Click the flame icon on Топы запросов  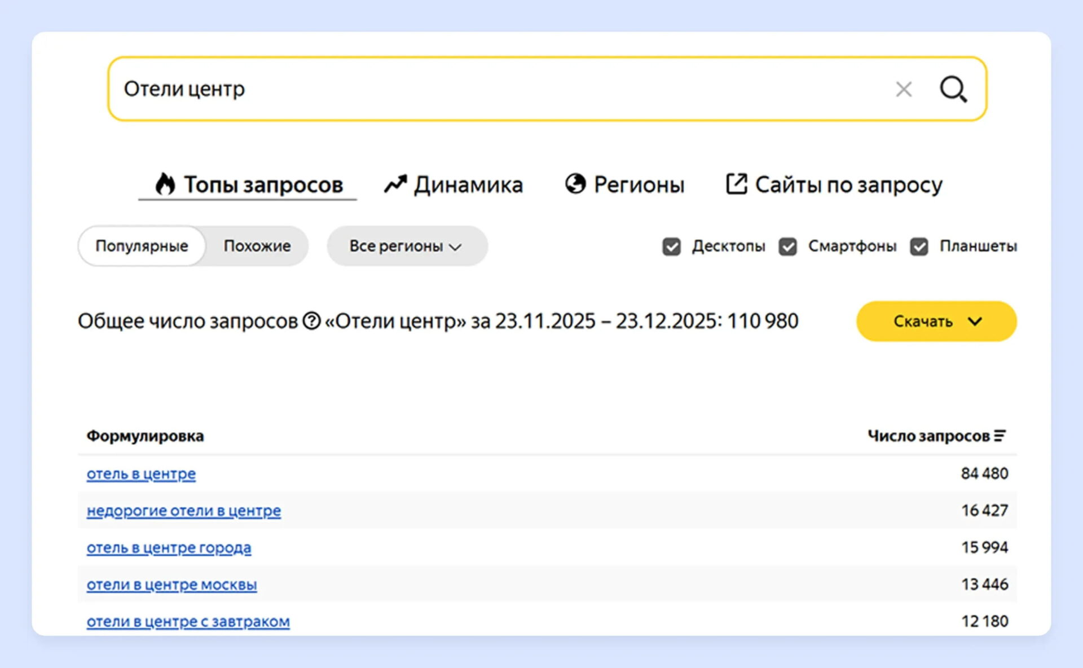(x=165, y=184)
